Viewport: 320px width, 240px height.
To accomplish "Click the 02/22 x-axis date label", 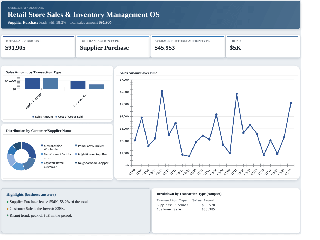I will [x=186, y=173].
